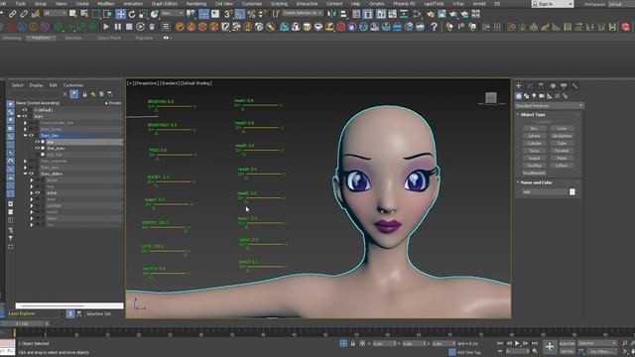Open the Sign In dropdown
The image size is (635, 357).
(553, 4)
